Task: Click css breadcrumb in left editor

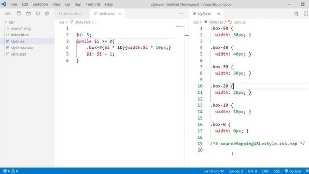Action: (x=62, y=22)
